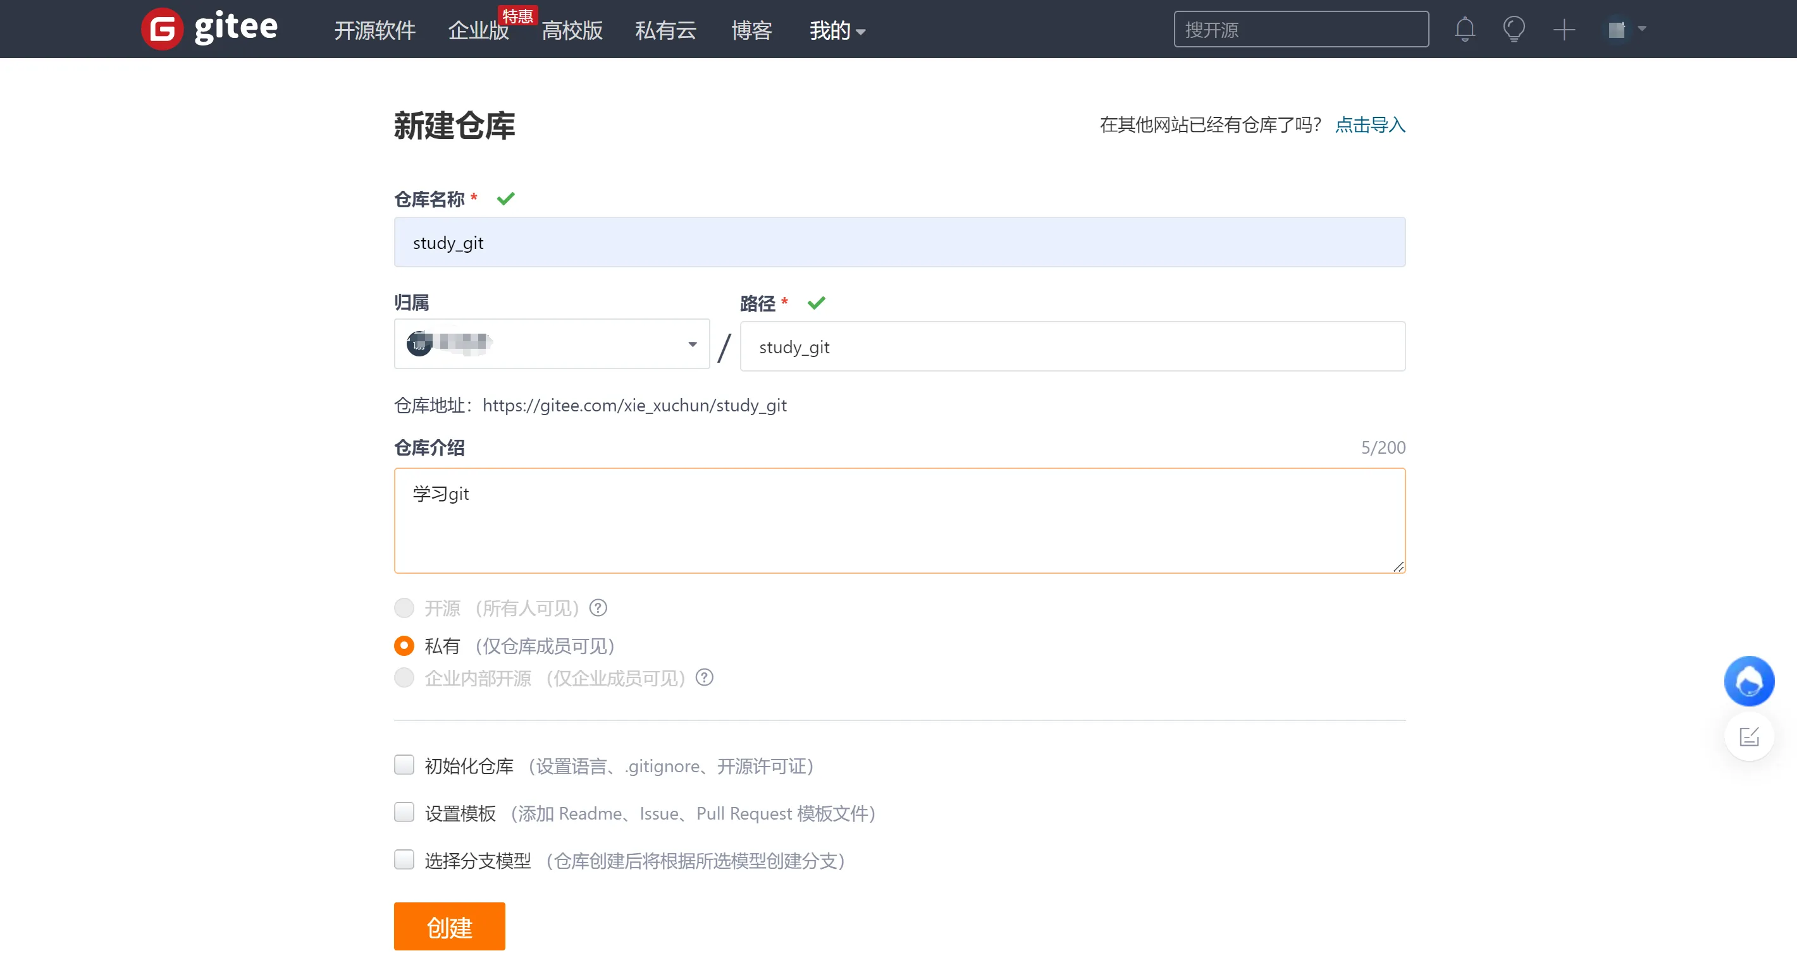The image size is (1797, 970).
Task: Click the floating feedback edit icon
Action: click(x=1748, y=737)
